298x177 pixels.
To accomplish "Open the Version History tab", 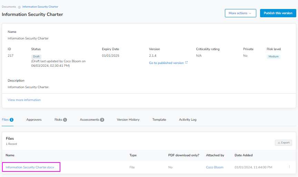I will click(x=128, y=120).
